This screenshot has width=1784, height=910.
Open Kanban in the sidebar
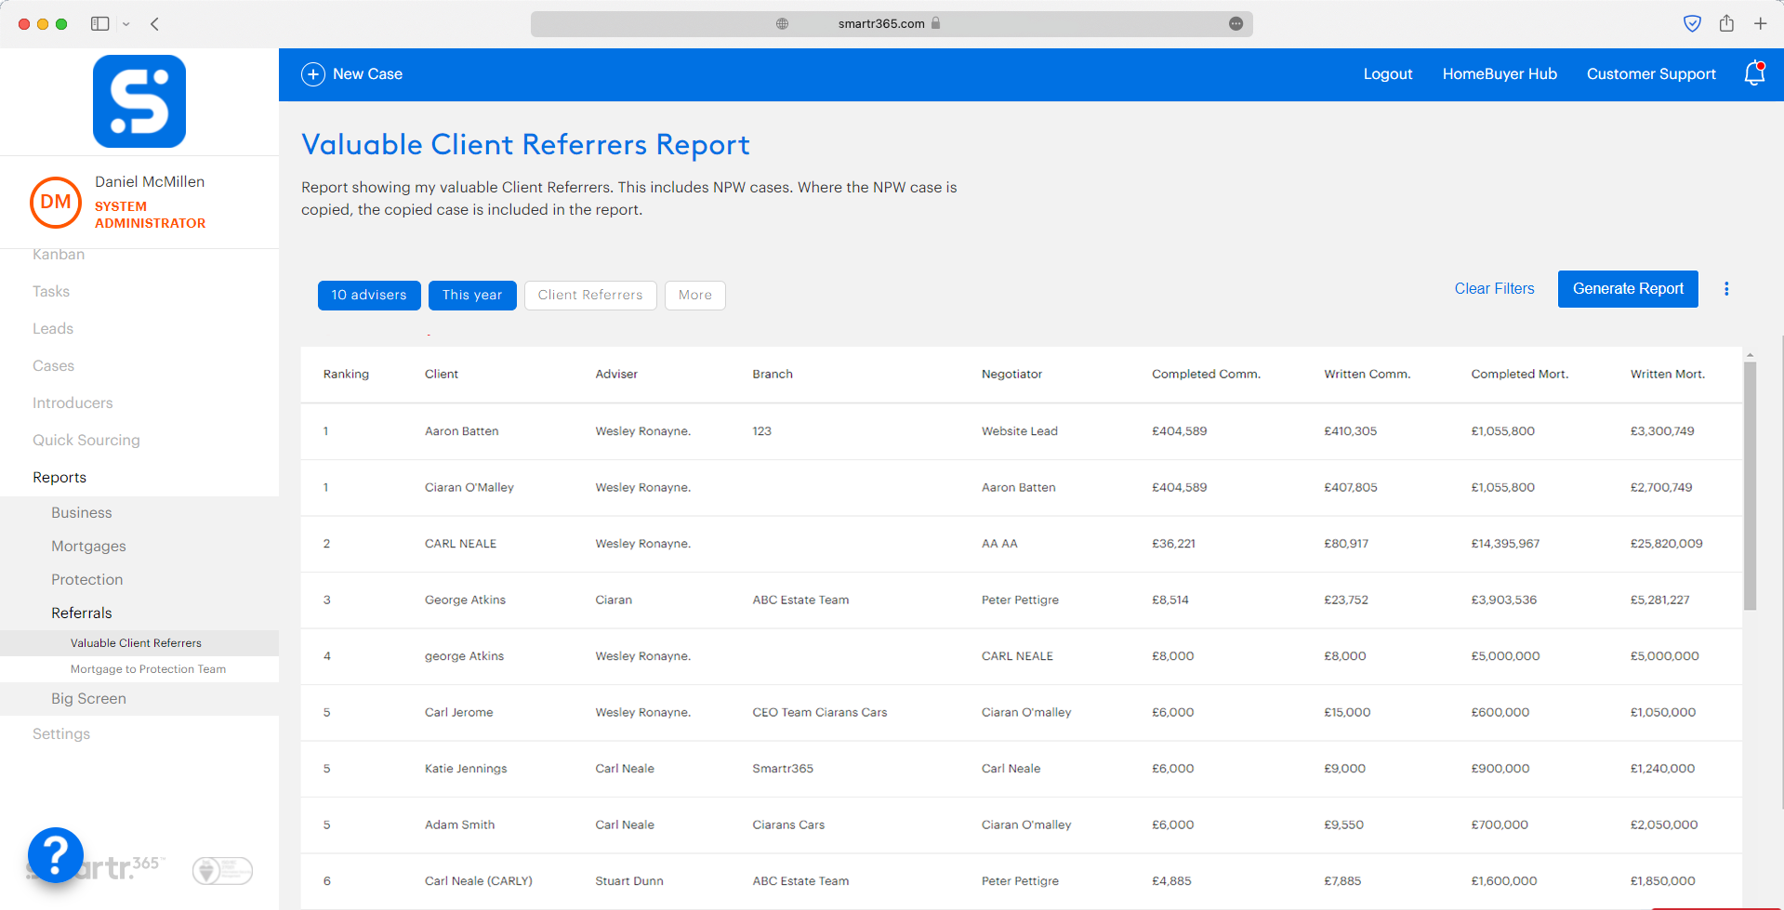click(x=59, y=256)
